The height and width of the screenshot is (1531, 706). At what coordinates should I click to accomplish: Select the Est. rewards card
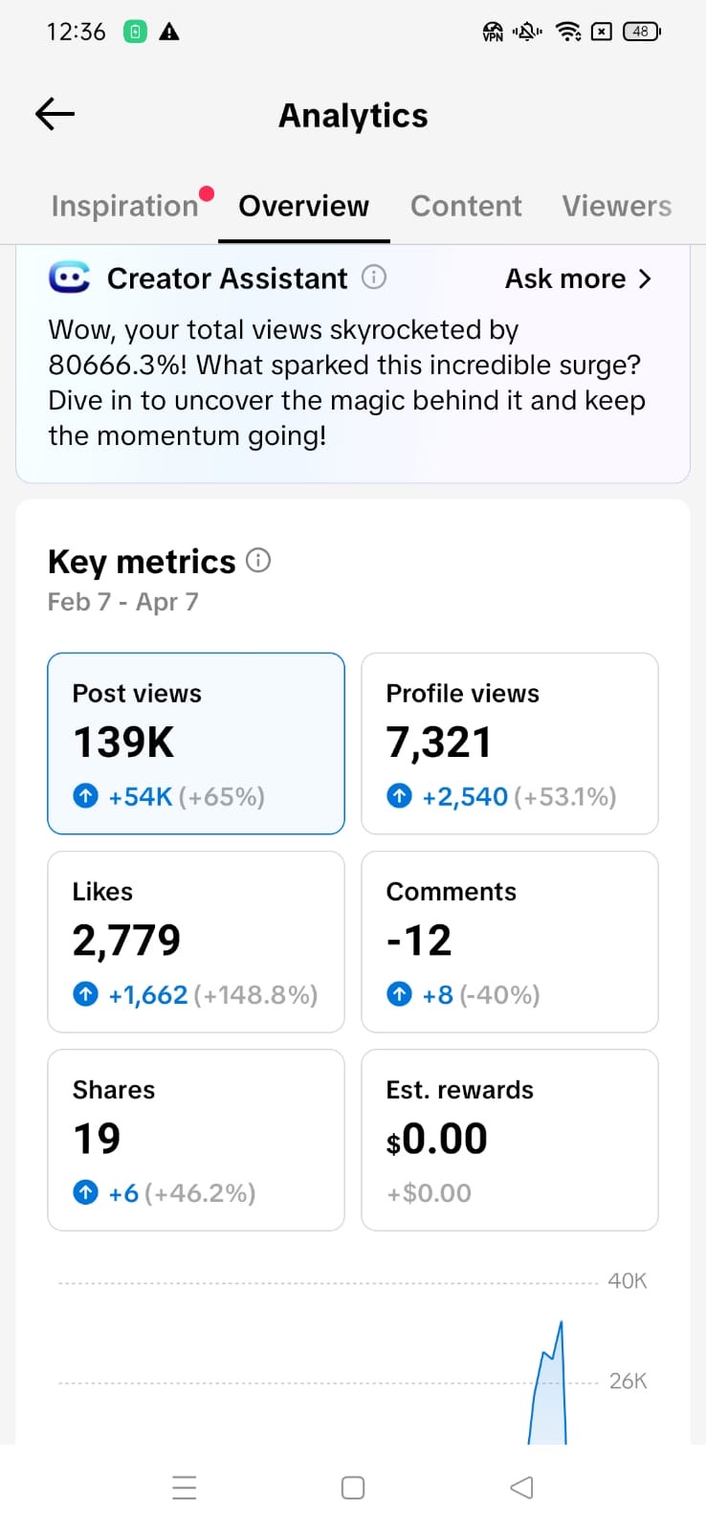[509, 1140]
